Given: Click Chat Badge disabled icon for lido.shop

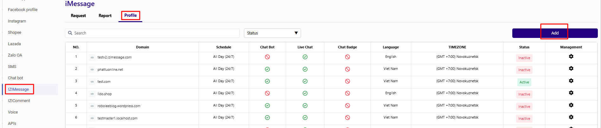Looking at the screenshot, I should point(348,93).
